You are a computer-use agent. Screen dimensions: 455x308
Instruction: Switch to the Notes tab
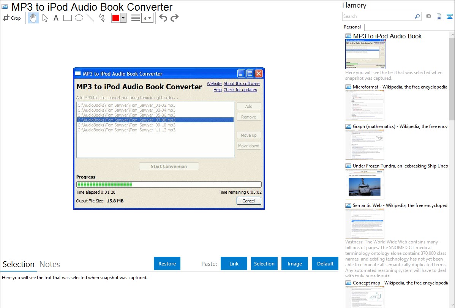tap(50, 264)
